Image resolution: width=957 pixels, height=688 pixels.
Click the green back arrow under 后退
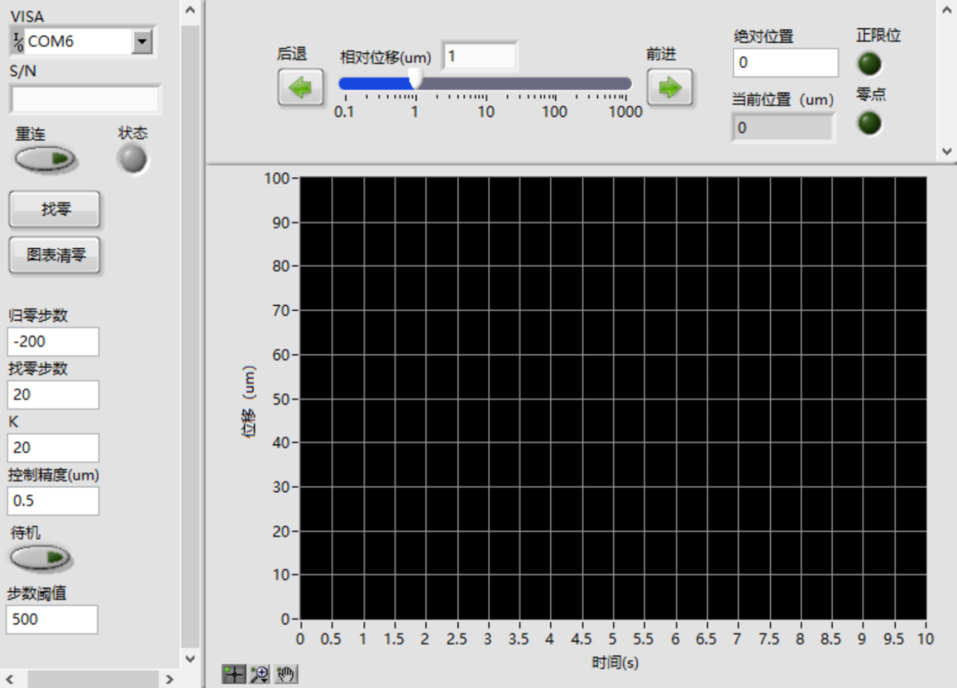coord(300,89)
